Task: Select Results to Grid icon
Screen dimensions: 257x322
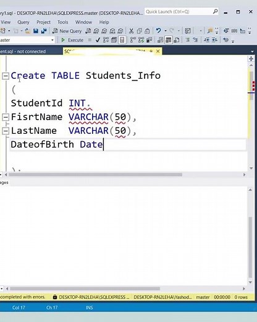Action: (x=169, y=40)
